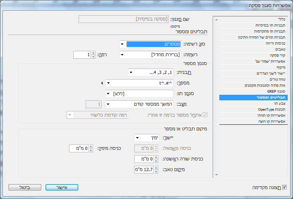Increase רמה level value
293x199 pixels.
coord(93,53)
